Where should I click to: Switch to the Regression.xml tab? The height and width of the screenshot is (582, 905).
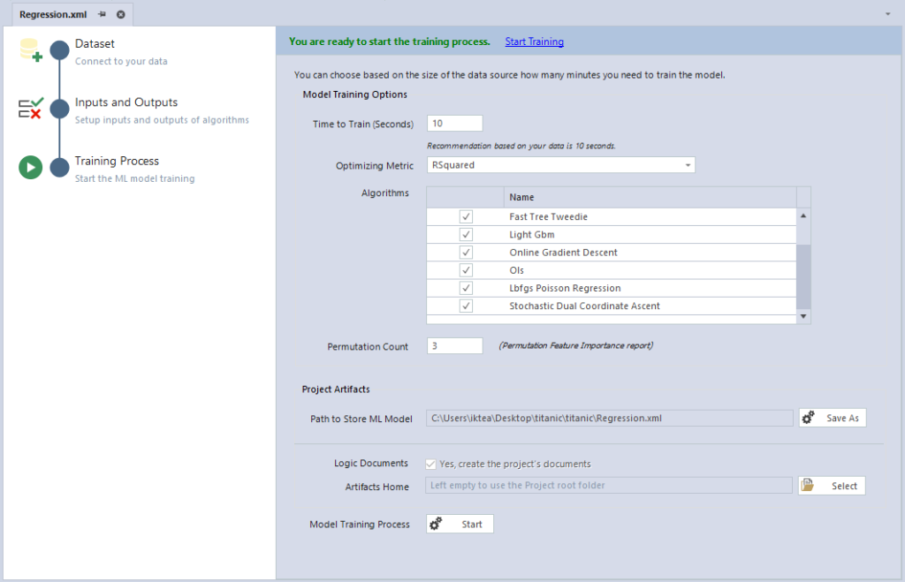coord(53,14)
